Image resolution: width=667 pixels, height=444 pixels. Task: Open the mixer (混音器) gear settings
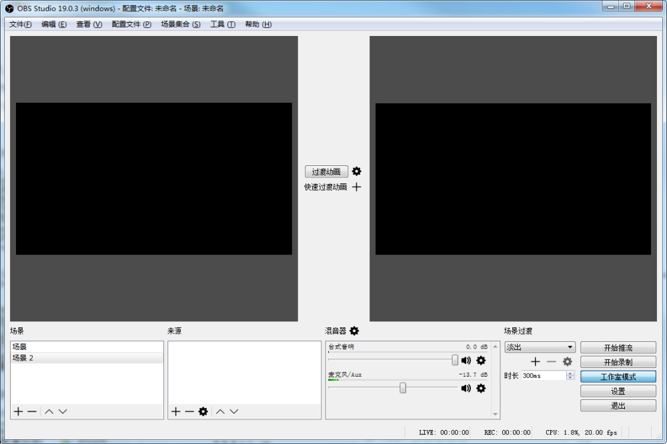click(x=354, y=331)
